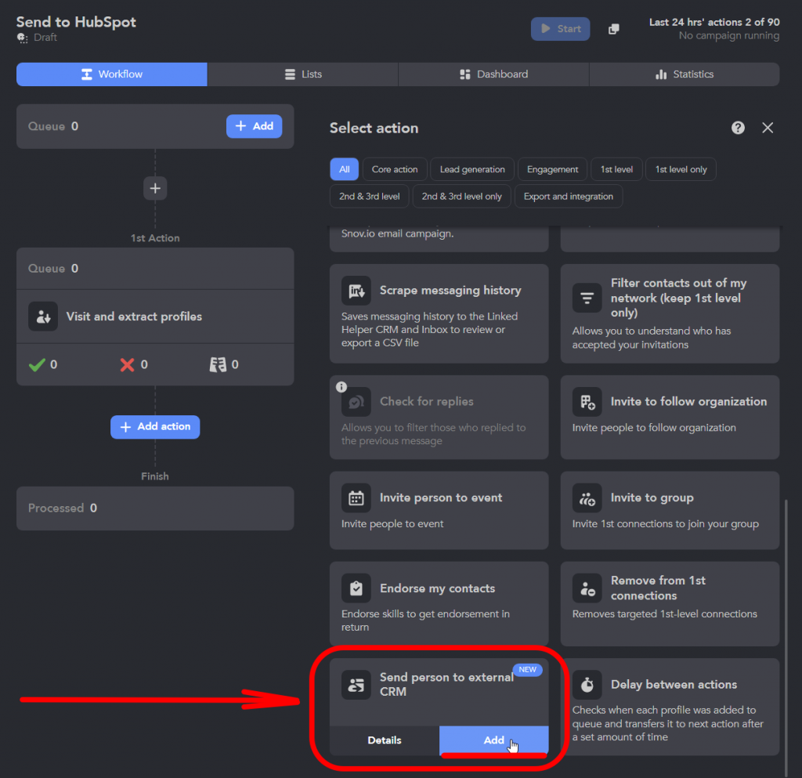
Task: Click Statistics tab bar chart icon
Action: [661, 74]
